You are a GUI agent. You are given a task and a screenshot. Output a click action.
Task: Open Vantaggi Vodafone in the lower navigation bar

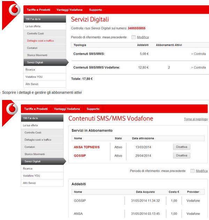coord(67,109)
